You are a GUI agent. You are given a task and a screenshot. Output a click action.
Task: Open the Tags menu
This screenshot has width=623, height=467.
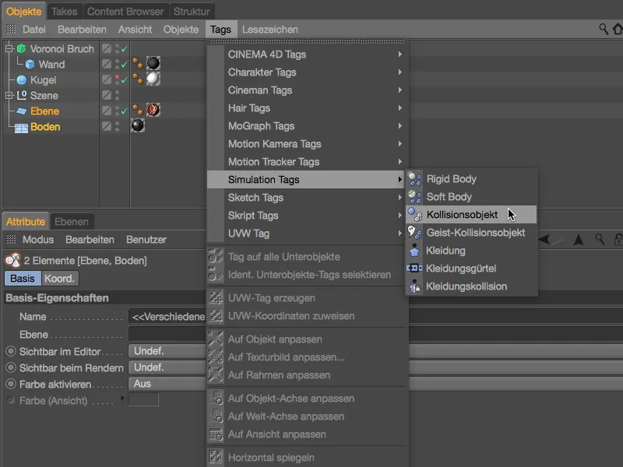[x=220, y=30]
